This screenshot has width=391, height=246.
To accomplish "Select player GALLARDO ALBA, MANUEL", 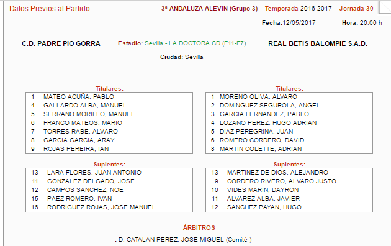I will point(85,105).
